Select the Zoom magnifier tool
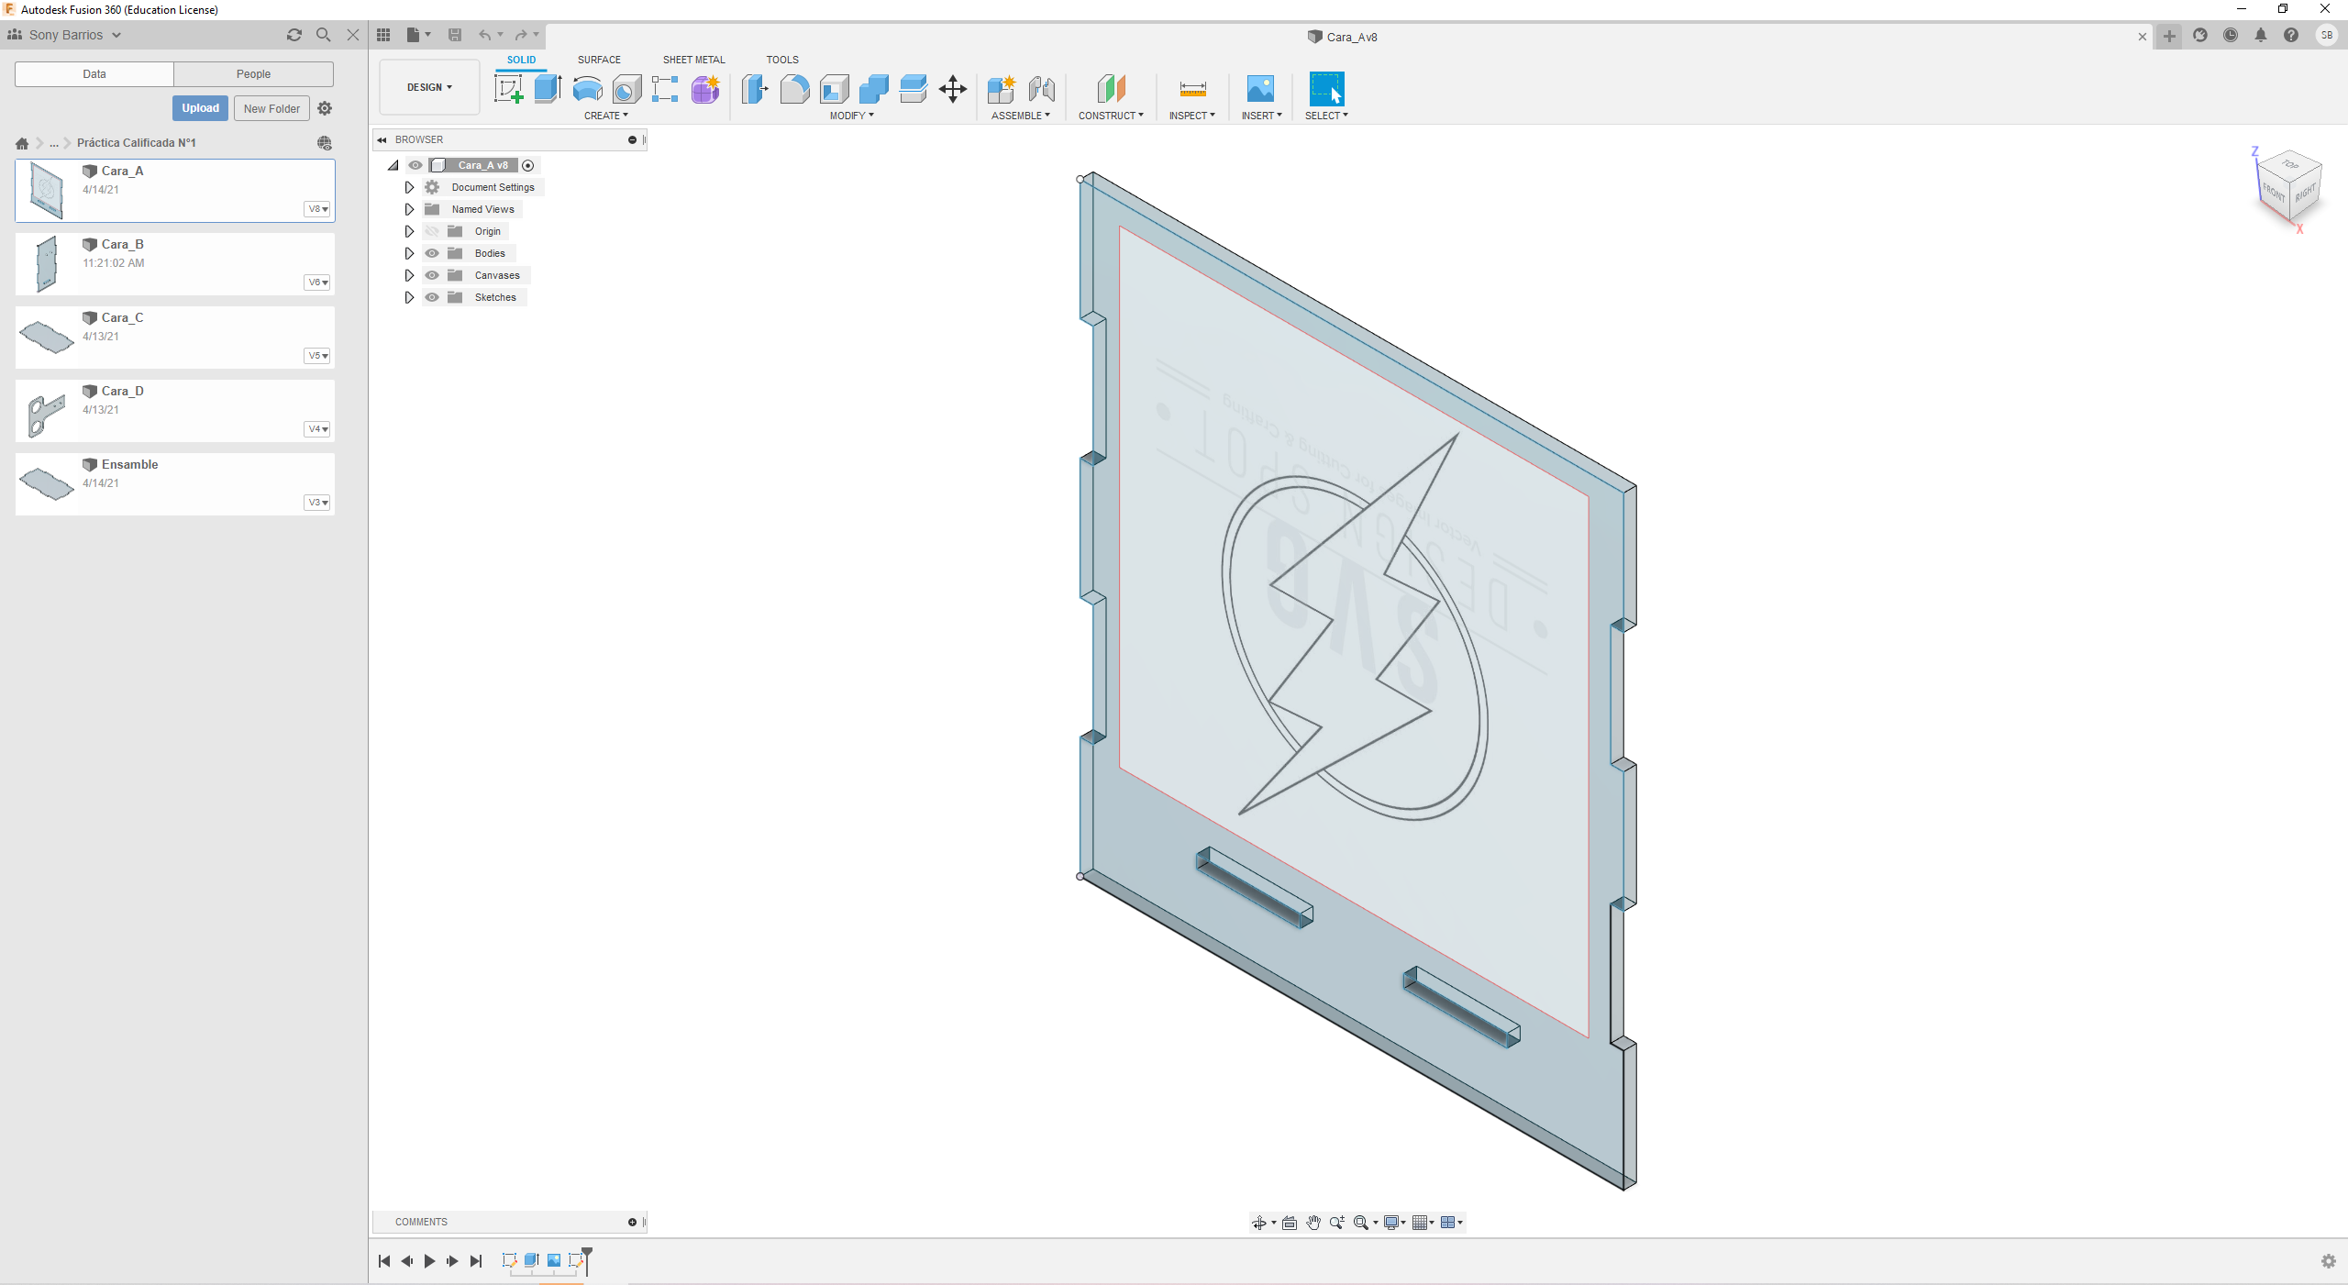 (1337, 1223)
